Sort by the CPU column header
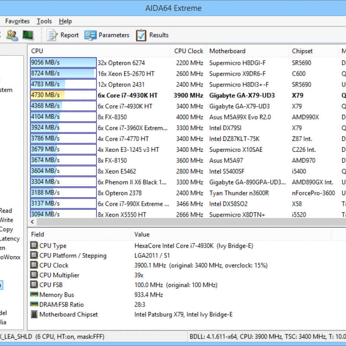 click(99, 51)
